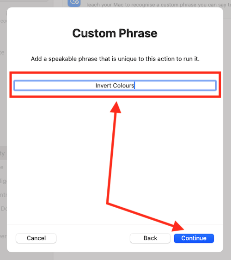Select the sidebar item showing 'ntr'
Image resolution: width=231 pixels, height=260 pixels.
click(3, 195)
